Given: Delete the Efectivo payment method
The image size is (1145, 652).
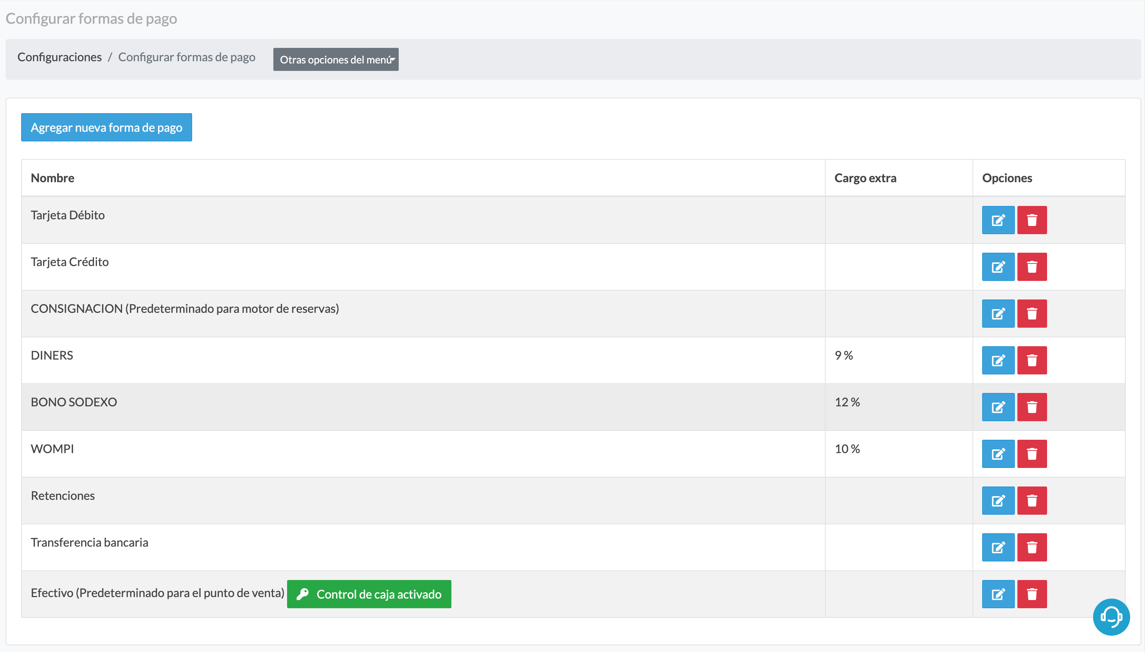Looking at the screenshot, I should point(1032,594).
